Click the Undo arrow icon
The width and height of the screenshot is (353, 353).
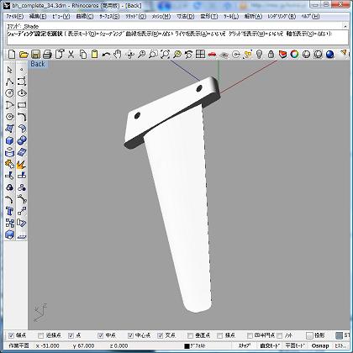(x=106, y=54)
